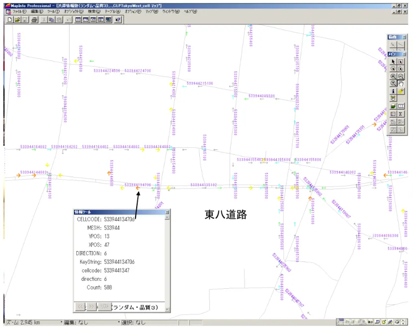Click the Sigma statistics icon
413x327 pixels.
pos(401,114)
